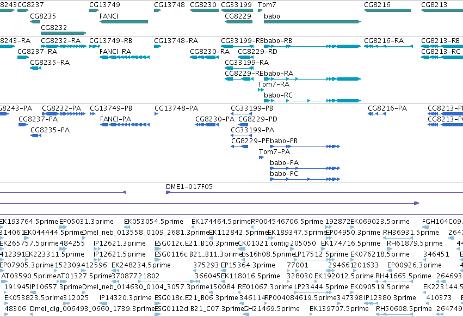Select the CG8216-RA transcript label
The width and height of the screenshot is (463, 317).
(384, 40)
